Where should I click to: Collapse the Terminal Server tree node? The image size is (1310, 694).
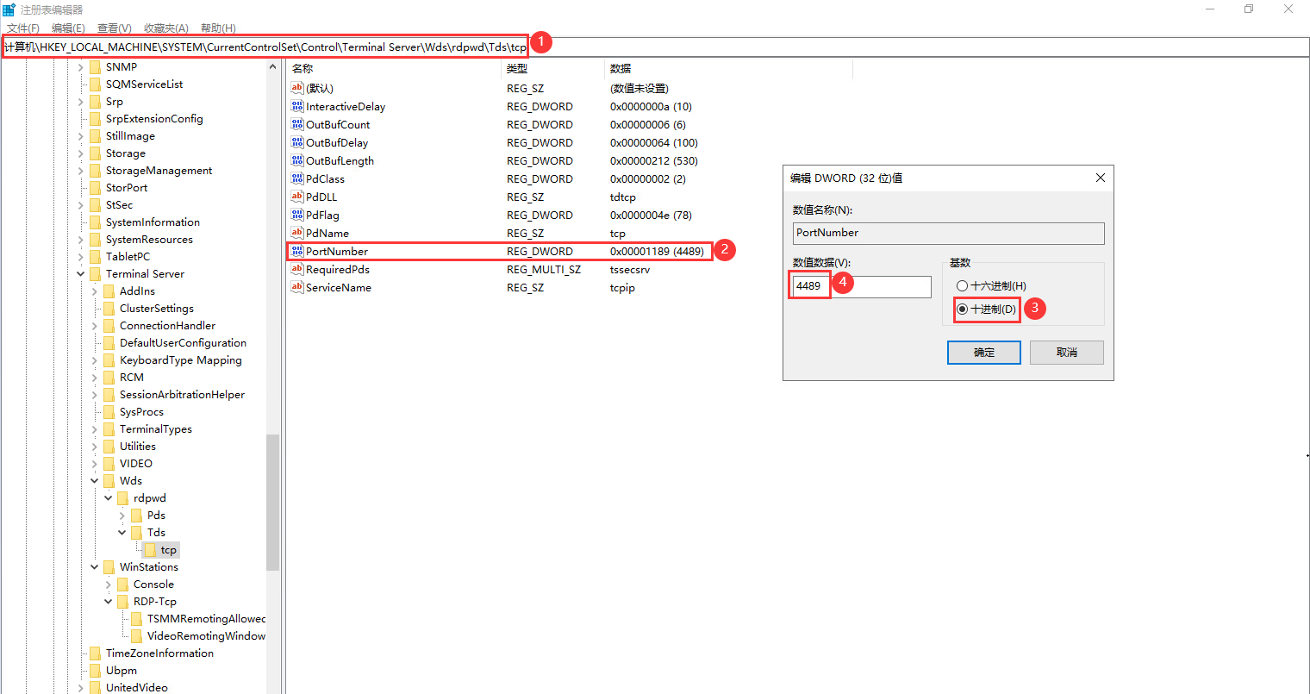click(x=81, y=274)
